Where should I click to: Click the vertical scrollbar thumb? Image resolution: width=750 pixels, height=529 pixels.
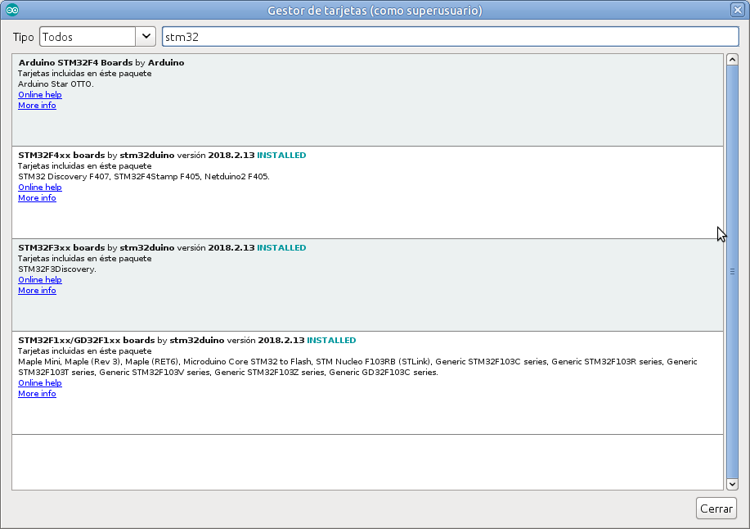[732, 271]
